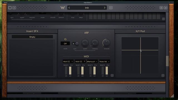Click the vertical scrollbar thumb on the right
Image resolution: width=178 pixels, height=100 pixels.
(167, 61)
